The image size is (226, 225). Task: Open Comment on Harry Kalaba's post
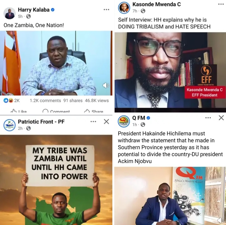[56, 111]
